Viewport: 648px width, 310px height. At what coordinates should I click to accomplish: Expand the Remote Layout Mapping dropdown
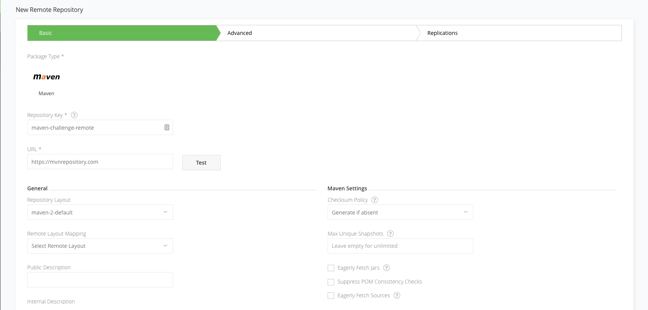tap(100, 246)
